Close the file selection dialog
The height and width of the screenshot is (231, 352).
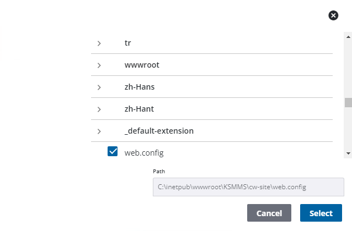tap(333, 15)
